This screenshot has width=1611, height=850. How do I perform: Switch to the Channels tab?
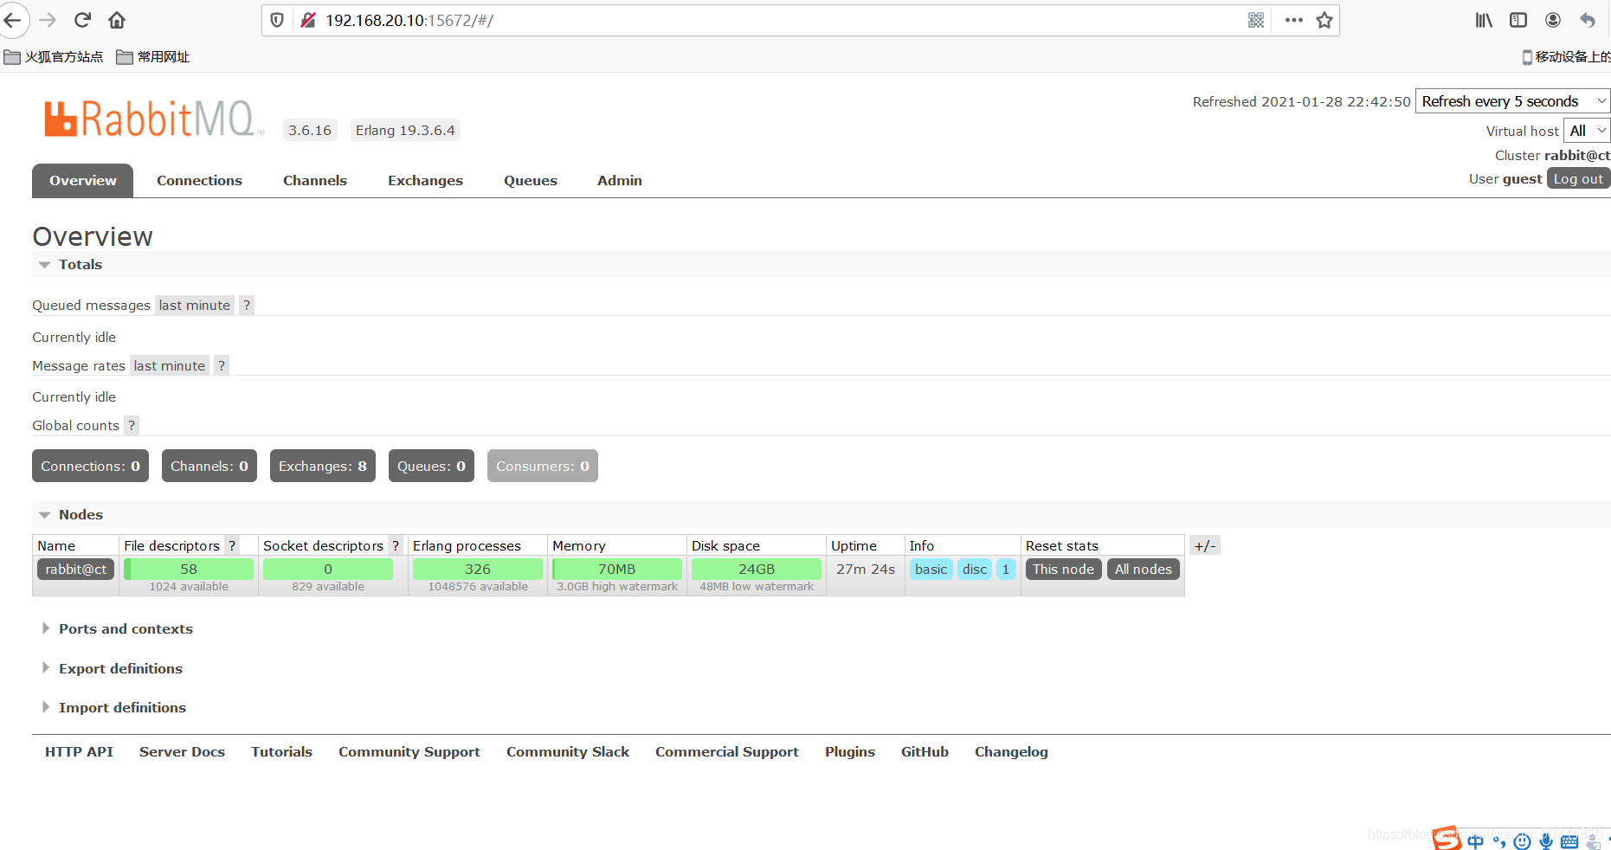pyautogui.click(x=315, y=180)
